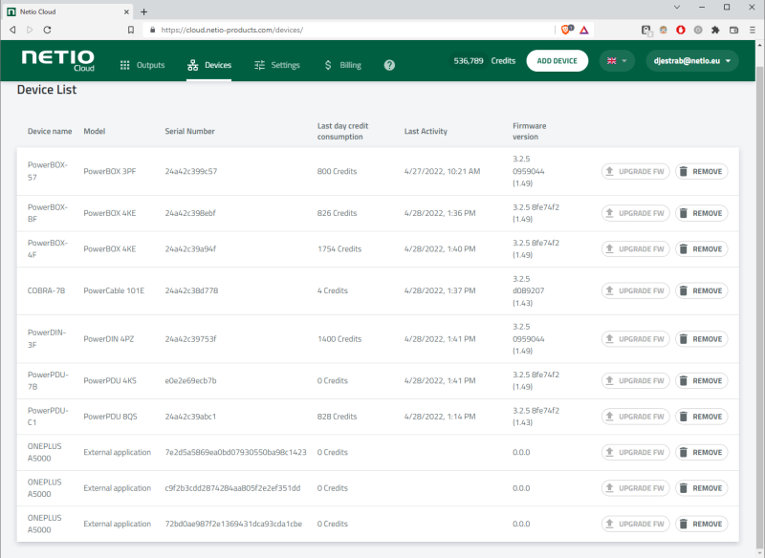Click the browser back arrow

(x=11, y=30)
